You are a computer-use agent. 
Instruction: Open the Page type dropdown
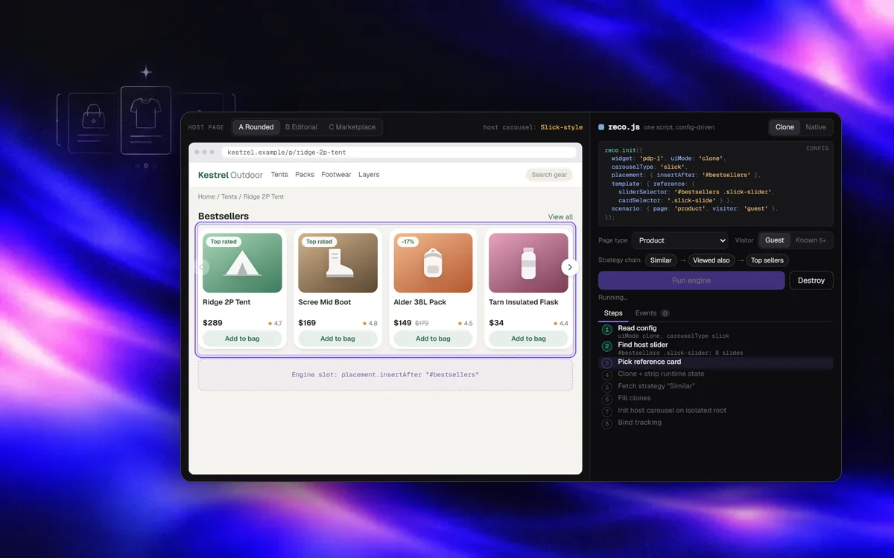[679, 240]
